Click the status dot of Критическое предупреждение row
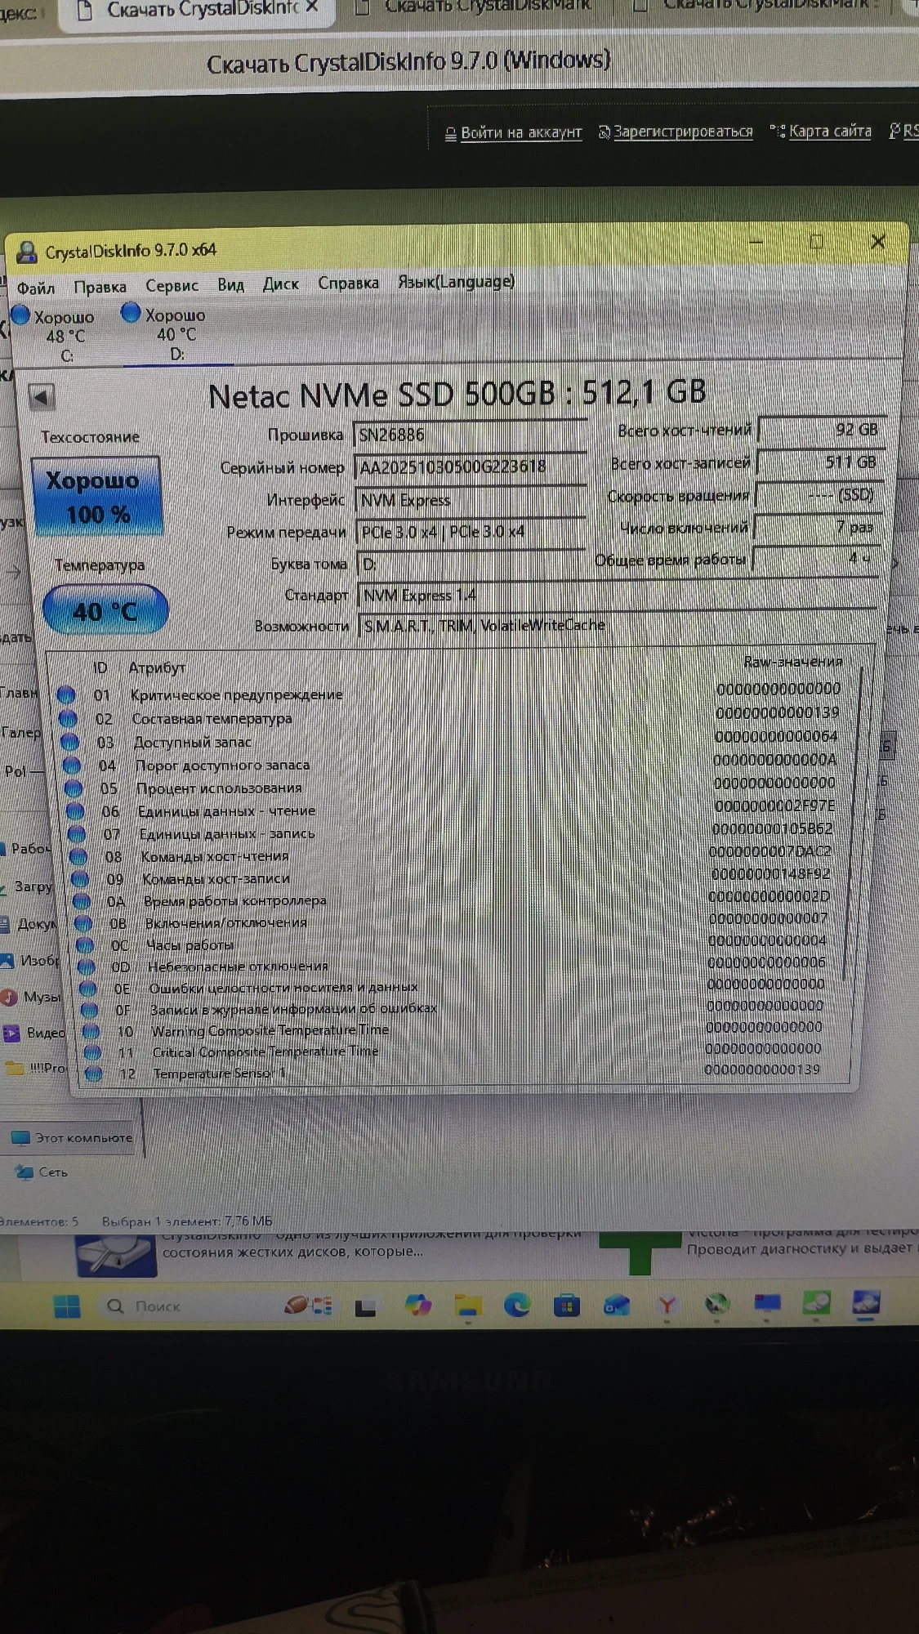 tap(66, 695)
